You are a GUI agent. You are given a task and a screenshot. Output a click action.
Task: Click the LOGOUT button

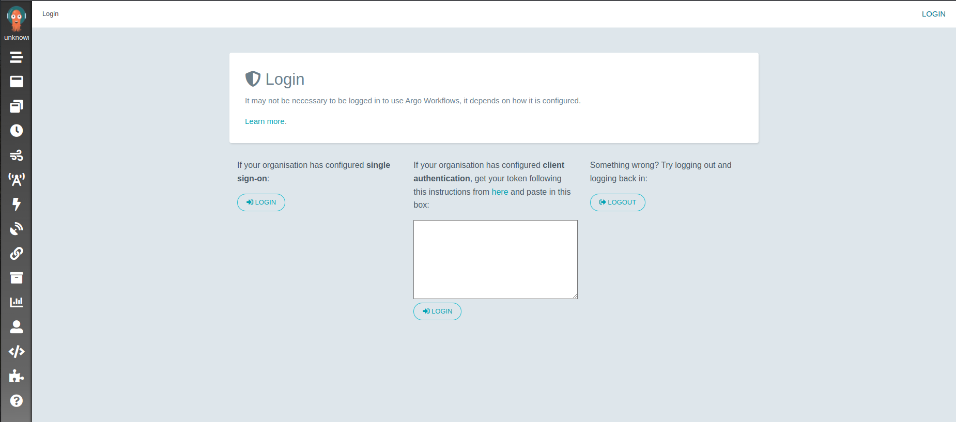pos(618,202)
